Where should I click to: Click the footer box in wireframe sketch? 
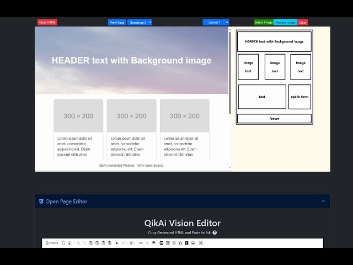click(x=274, y=119)
